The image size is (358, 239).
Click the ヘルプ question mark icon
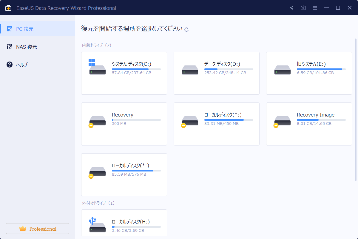point(10,65)
